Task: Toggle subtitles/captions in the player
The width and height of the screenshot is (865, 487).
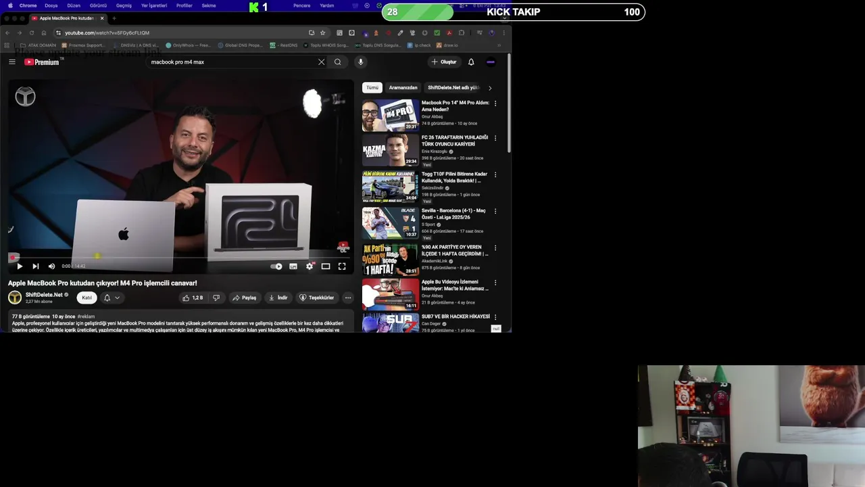Action: [293, 266]
